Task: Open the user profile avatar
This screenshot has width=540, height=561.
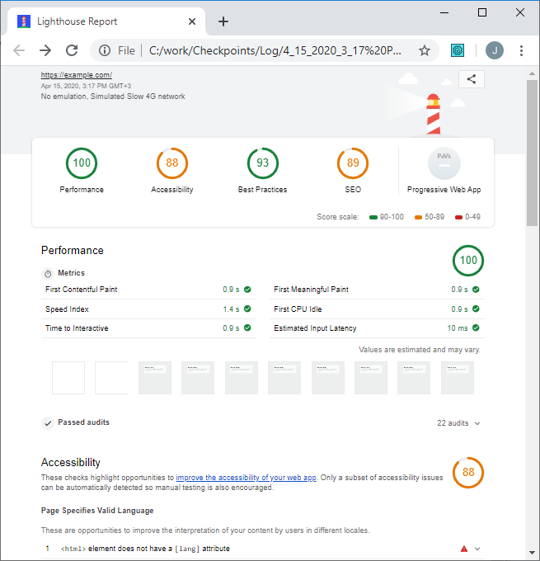Action: (494, 50)
